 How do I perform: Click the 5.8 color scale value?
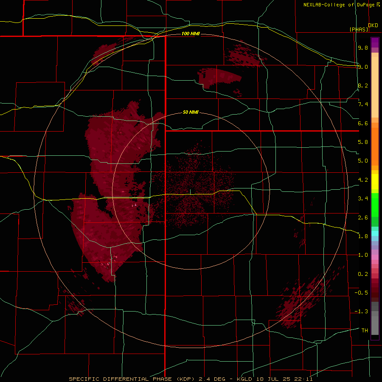363,142
